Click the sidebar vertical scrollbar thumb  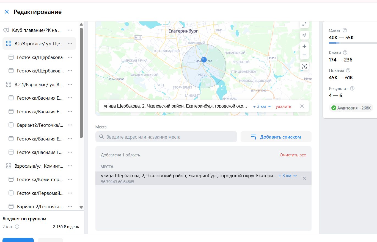pyautogui.click(x=81, y=82)
